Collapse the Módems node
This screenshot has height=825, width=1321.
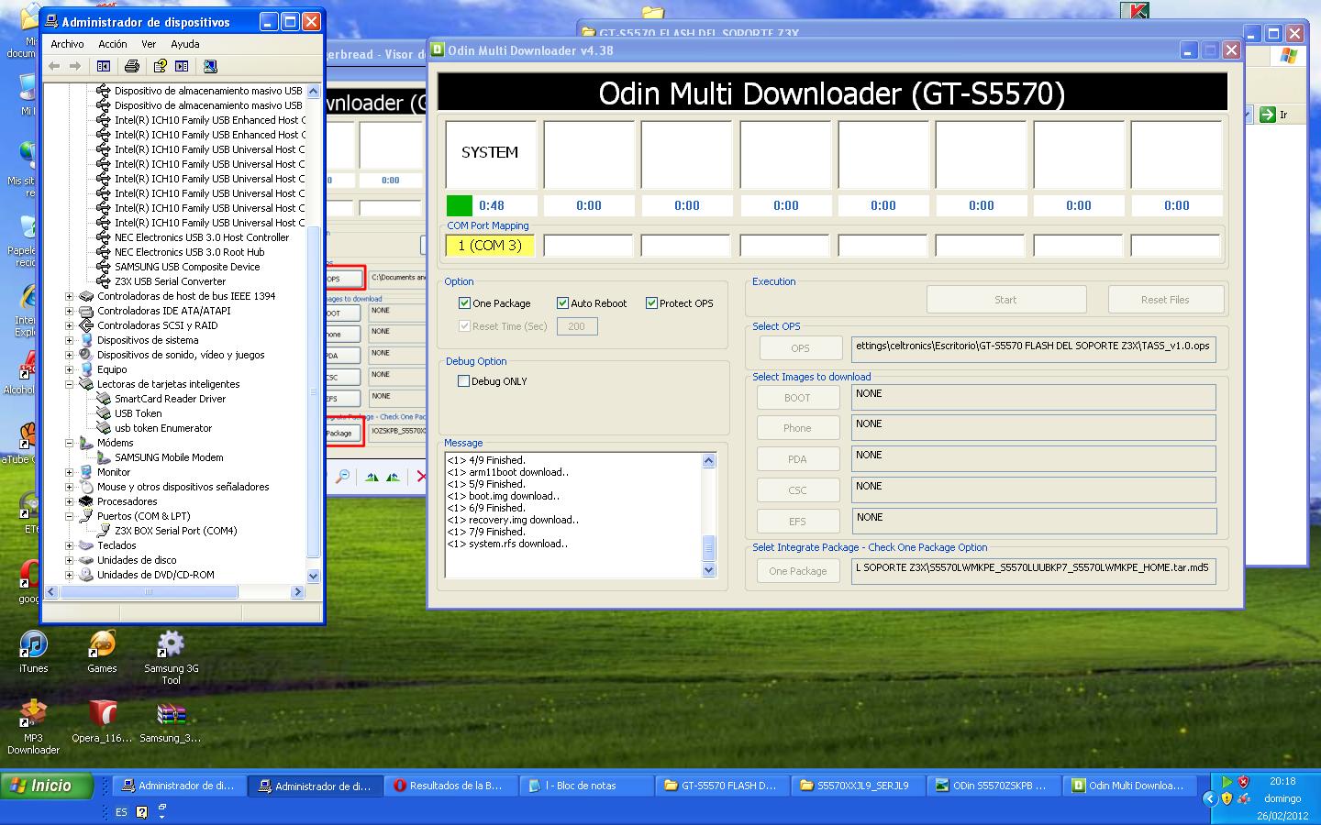(69, 443)
